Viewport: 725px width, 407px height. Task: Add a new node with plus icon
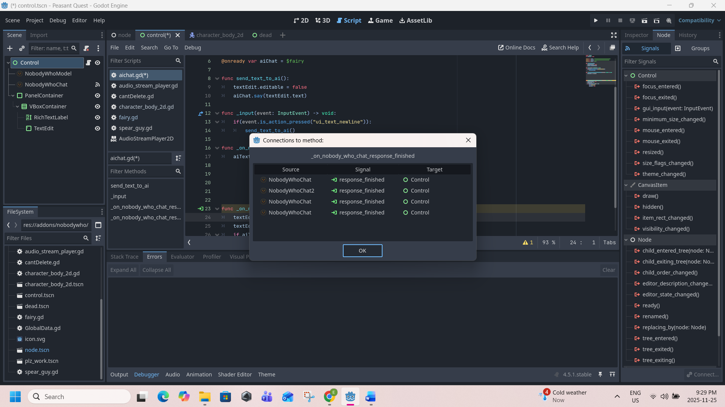(10, 48)
